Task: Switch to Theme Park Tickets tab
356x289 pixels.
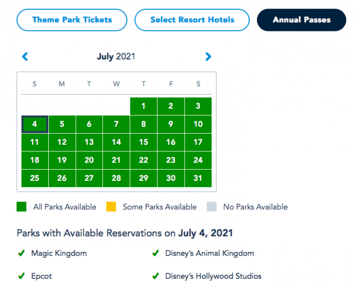Action: [72, 20]
